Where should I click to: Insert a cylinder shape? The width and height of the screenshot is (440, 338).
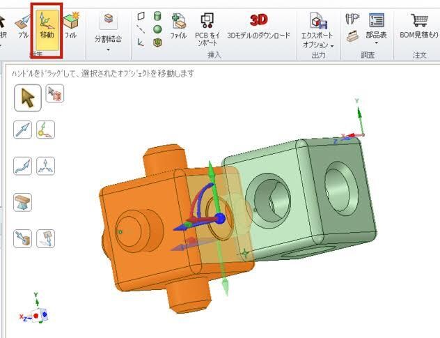point(158,16)
